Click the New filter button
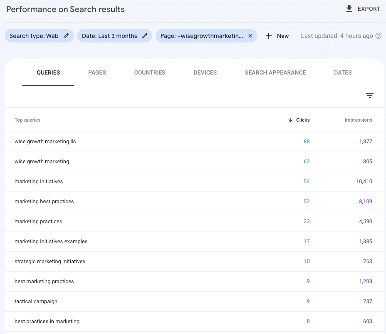386x334 pixels. point(277,36)
